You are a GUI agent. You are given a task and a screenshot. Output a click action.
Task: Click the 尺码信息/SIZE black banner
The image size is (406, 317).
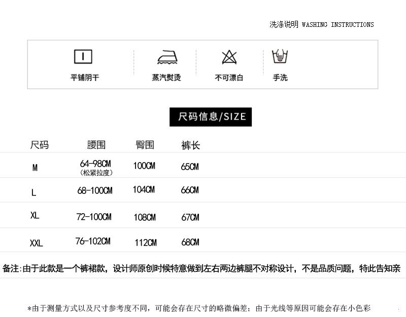click(211, 117)
